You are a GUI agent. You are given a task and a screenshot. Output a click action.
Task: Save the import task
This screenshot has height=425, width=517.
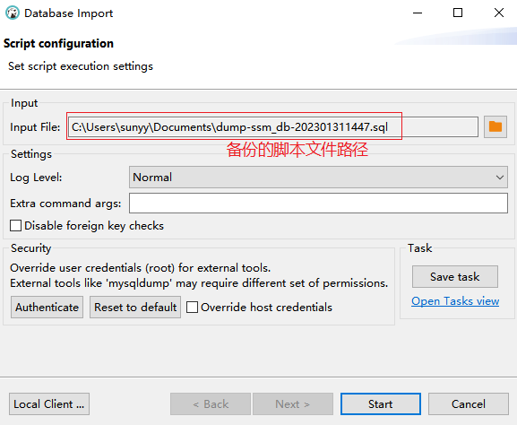[x=454, y=276]
